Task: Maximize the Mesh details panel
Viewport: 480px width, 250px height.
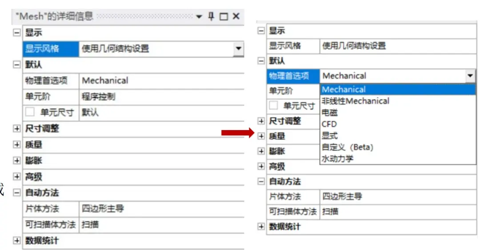Action: 224,16
